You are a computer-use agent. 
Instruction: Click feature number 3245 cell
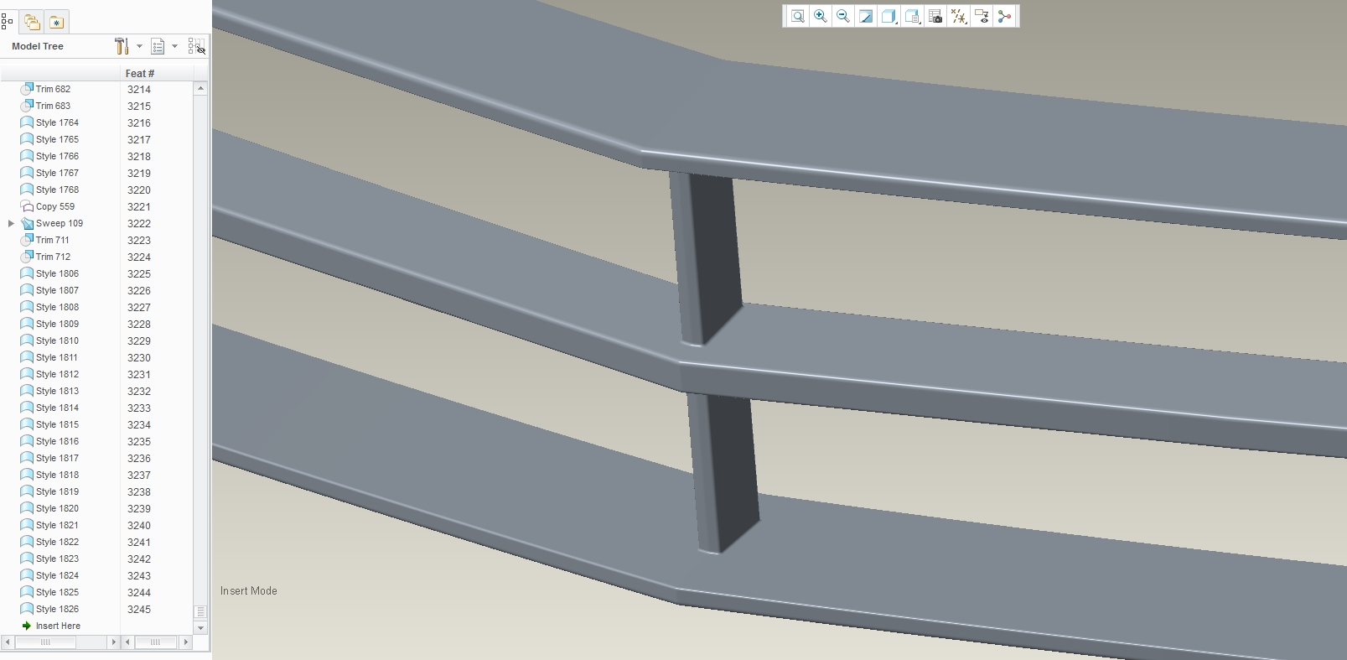click(139, 609)
